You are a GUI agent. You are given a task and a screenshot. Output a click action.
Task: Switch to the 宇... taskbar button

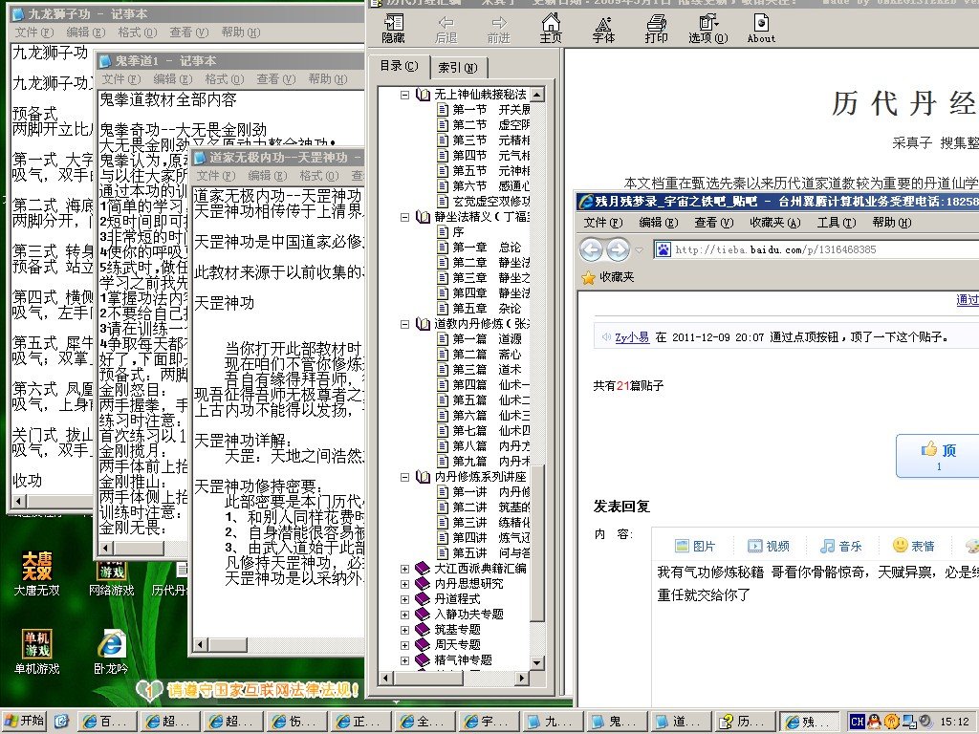(x=487, y=722)
